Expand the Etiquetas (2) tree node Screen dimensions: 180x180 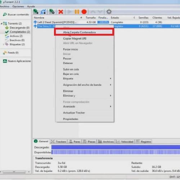[4, 44]
